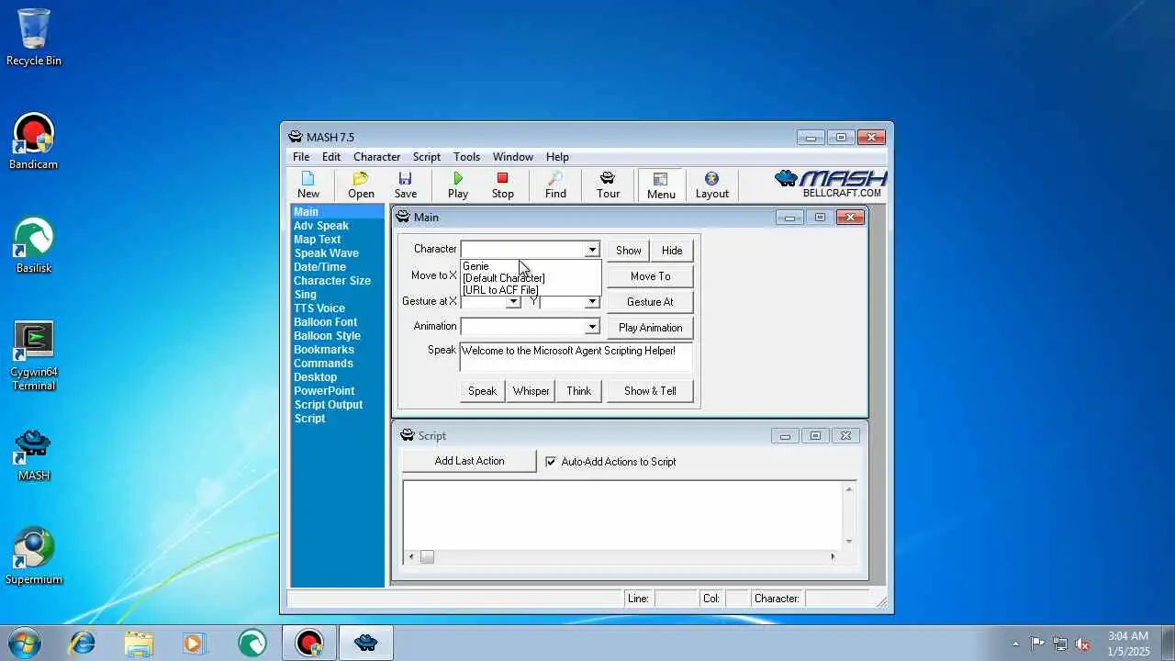Select Script Output in the sidebar
The height and width of the screenshot is (661, 1175).
click(x=328, y=405)
